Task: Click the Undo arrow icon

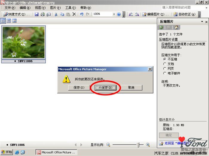Action: pyautogui.click(x=82, y=14)
